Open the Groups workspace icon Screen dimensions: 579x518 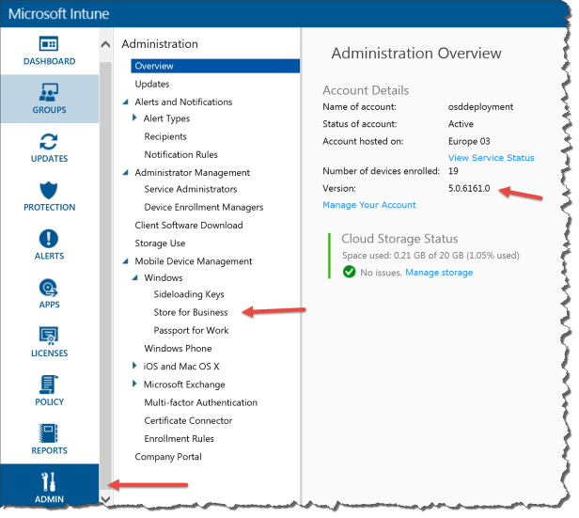(49, 92)
